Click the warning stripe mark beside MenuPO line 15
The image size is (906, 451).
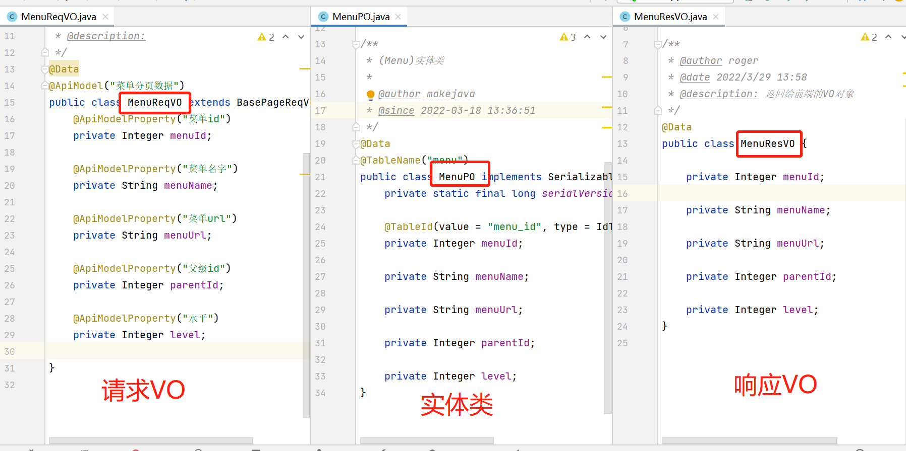coord(607,77)
